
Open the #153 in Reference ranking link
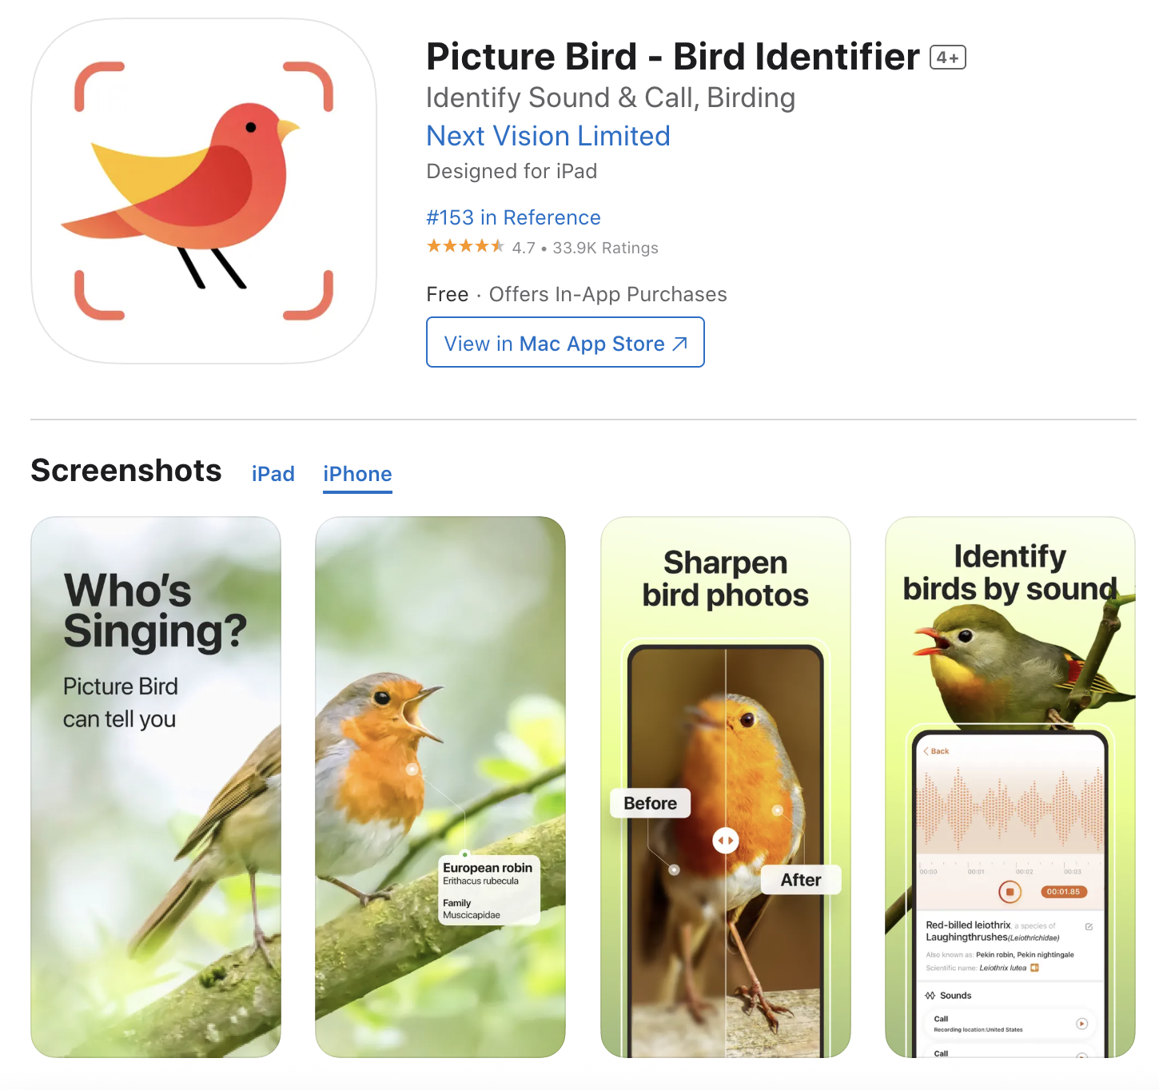513,217
